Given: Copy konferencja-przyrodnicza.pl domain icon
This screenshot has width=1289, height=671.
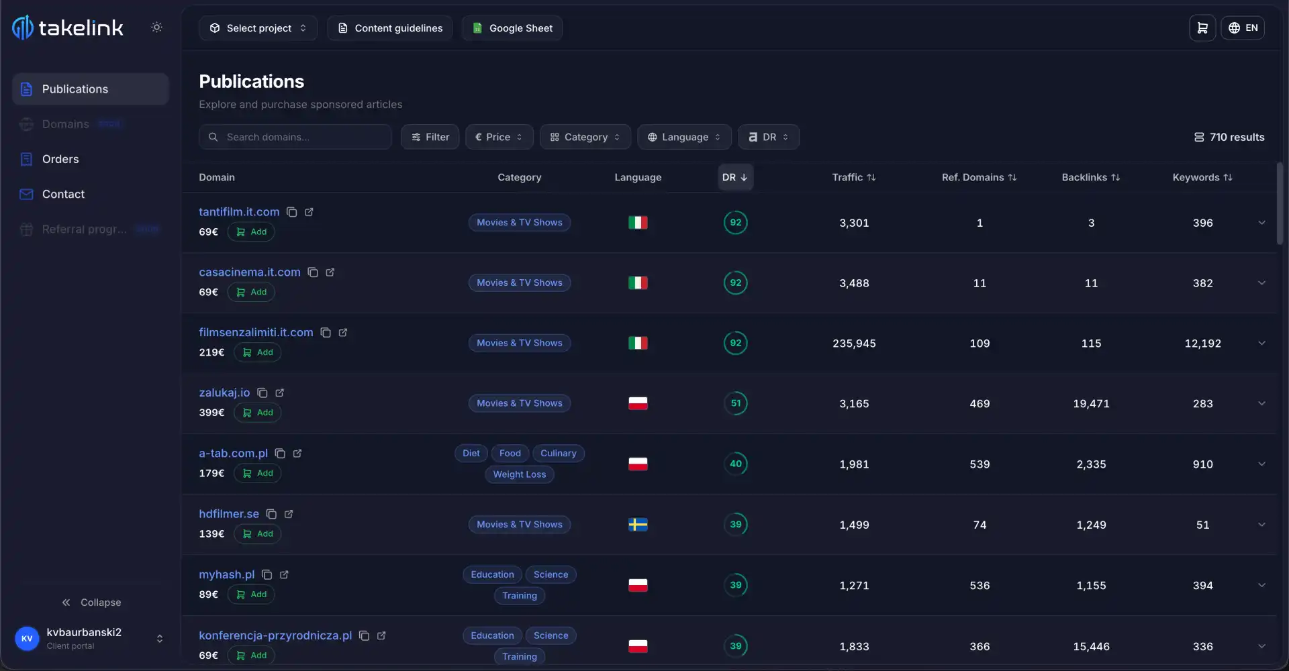Looking at the screenshot, I should 364,636.
